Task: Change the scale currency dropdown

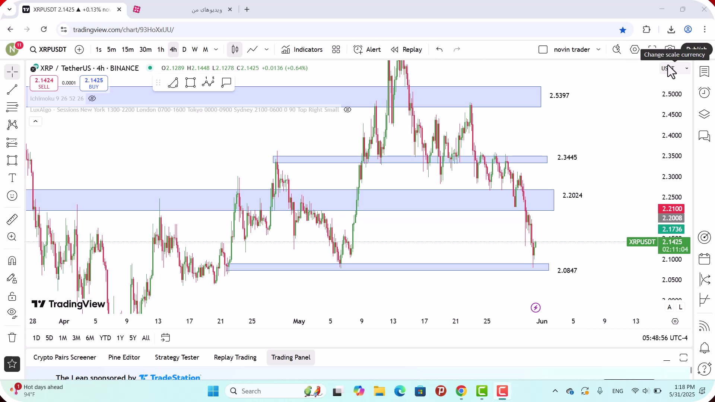Action: click(x=675, y=68)
